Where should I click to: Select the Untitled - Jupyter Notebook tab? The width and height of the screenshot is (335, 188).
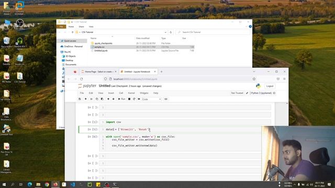coord(137,72)
